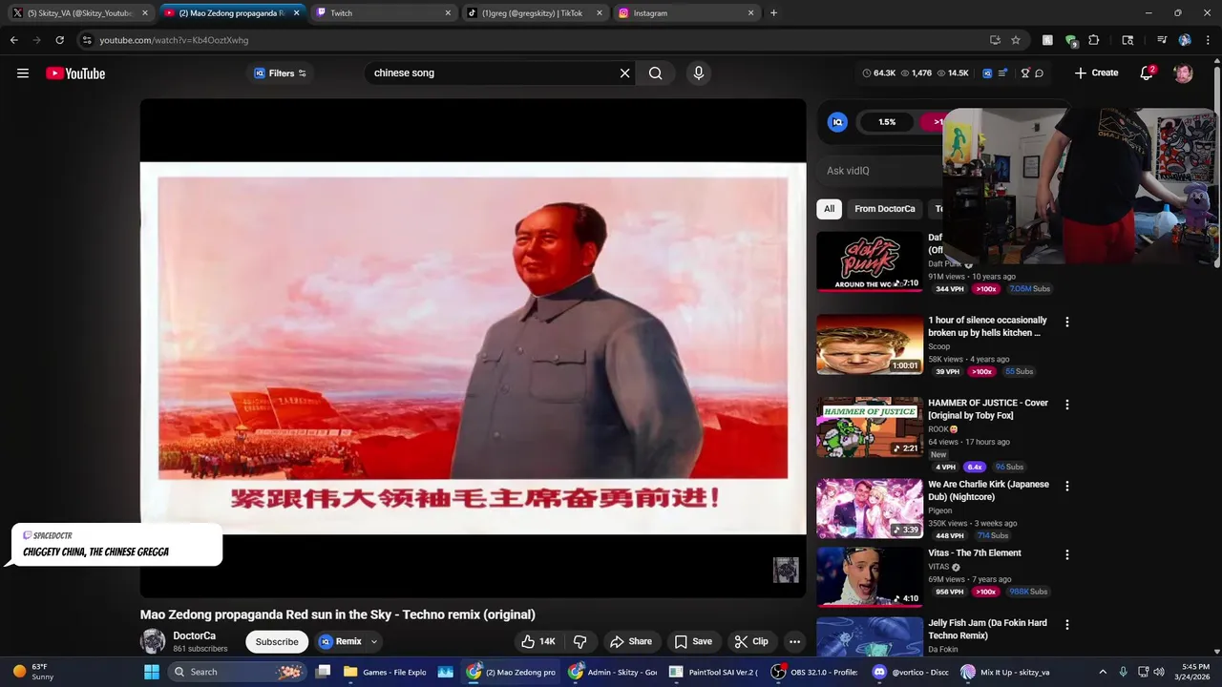Screen dimensions: 1222x687
Task: Switch to the greg TikTok tab
Action: click(535, 13)
